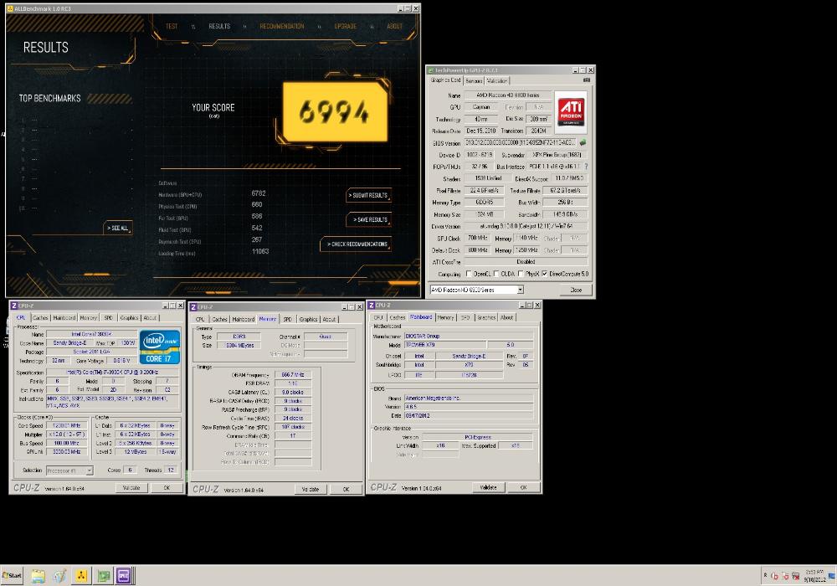Switch to the yellow ALLBenchmark taskbar icon
Screen dimensions: 837x586
(80, 576)
